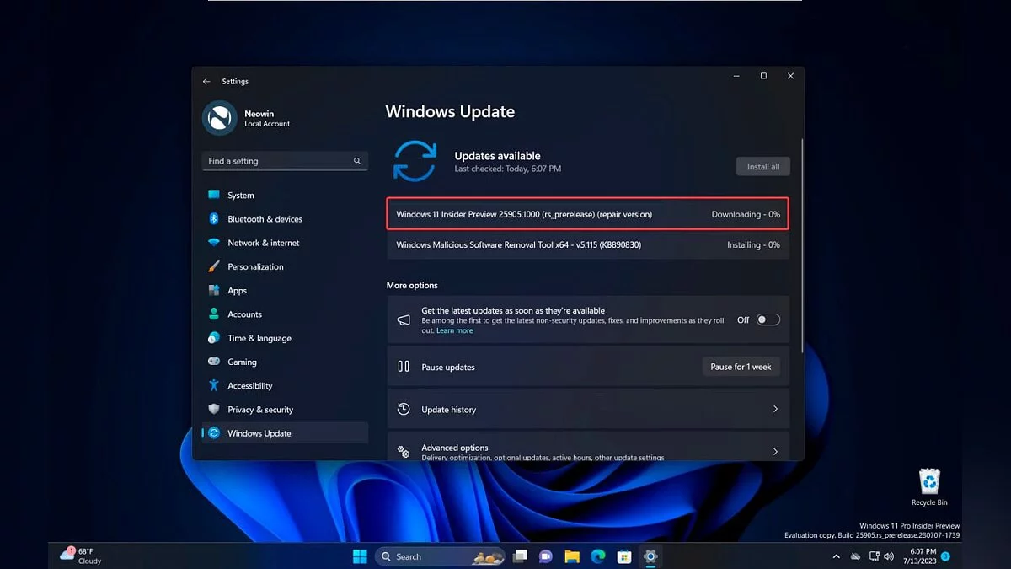
Task: Click the back arrow in Settings
Action: point(206,82)
